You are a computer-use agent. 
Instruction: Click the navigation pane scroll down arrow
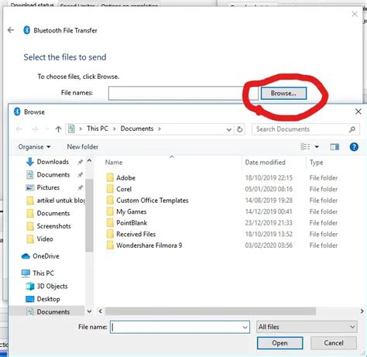pyautogui.click(x=89, y=311)
